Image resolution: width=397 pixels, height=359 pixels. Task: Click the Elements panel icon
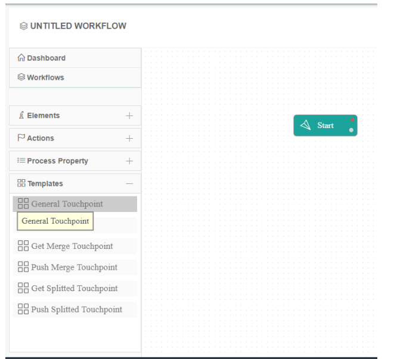tap(21, 115)
